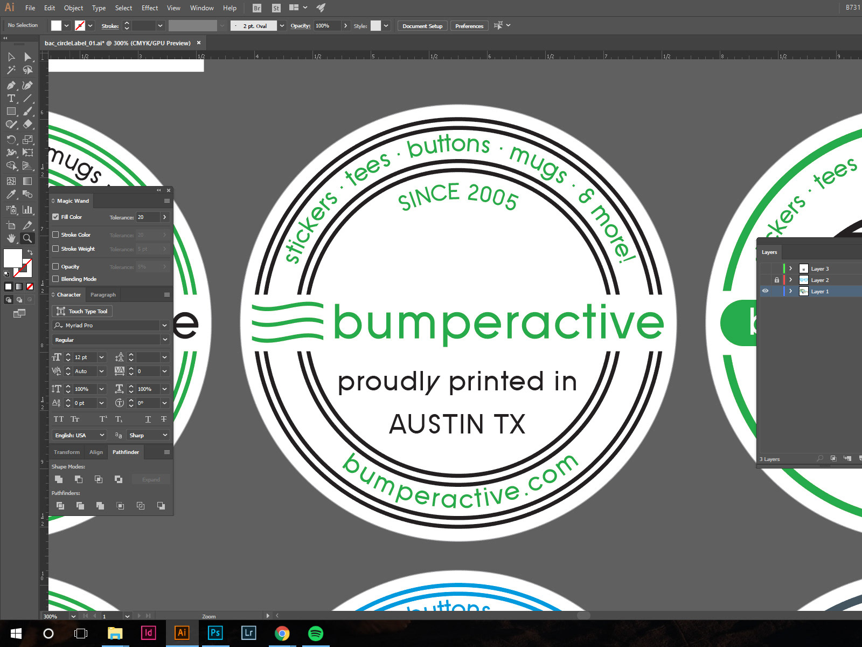Expand Layer 1 contents

(790, 291)
